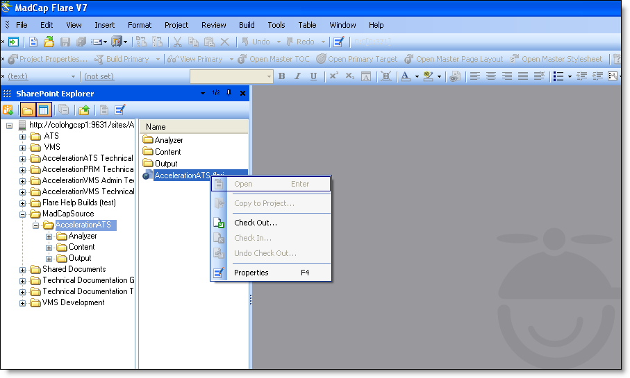Image resolution: width=630 pixels, height=378 pixels.
Task: Open the empty style combo box
Action: pos(231,76)
